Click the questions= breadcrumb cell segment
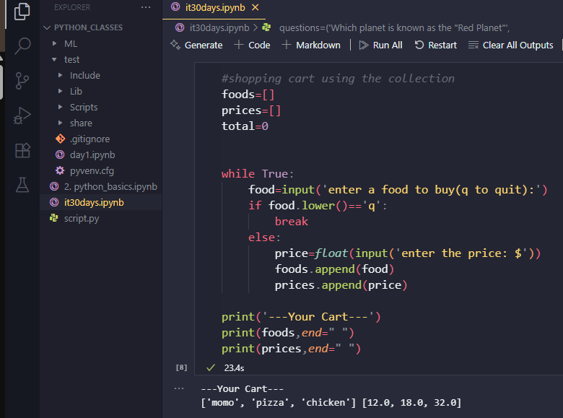 click(394, 27)
